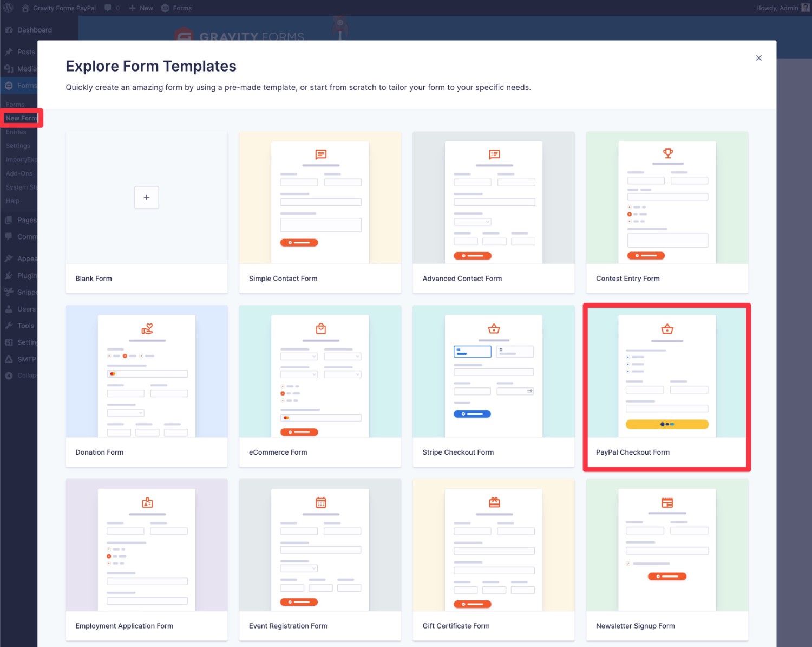
Task: Select Gift Certificate Form template thumbnail
Action: point(494,545)
